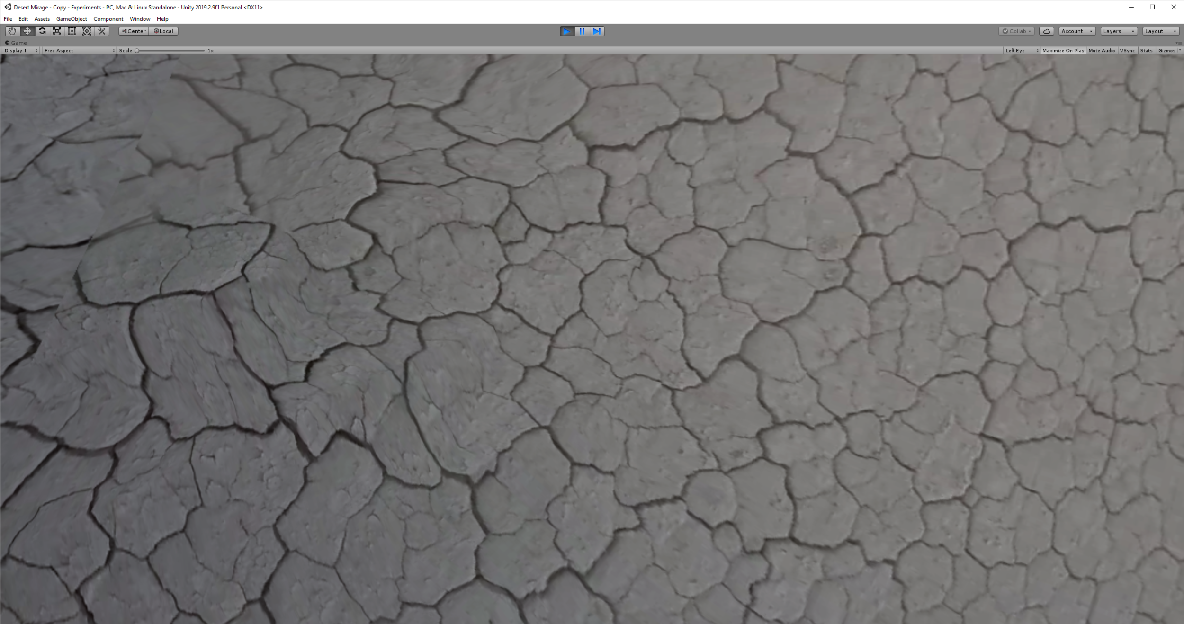Toggle Gizmos button
This screenshot has height=624, width=1184.
[1166, 51]
